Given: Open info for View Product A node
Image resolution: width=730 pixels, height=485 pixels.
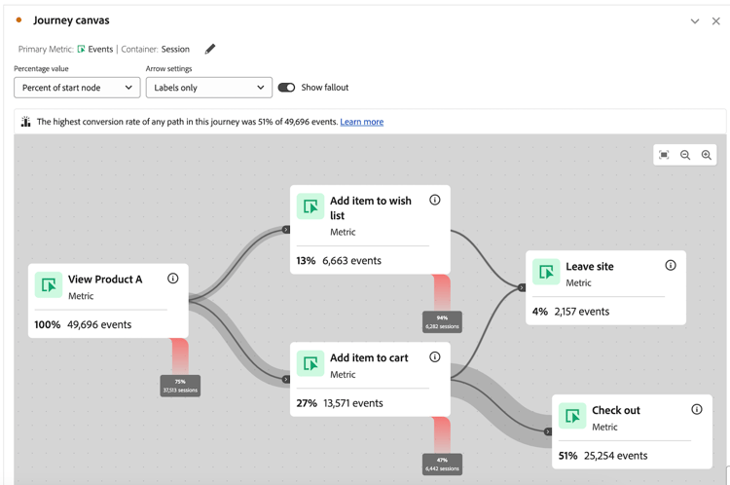Looking at the screenshot, I should pos(172,279).
